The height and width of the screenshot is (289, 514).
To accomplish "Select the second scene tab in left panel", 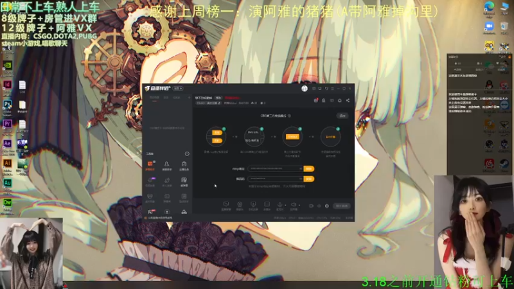I will pos(166,98).
